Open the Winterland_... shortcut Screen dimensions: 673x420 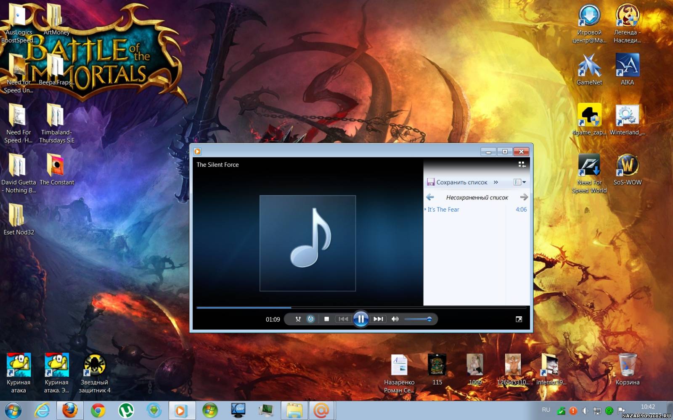pyautogui.click(x=627, y=120)
